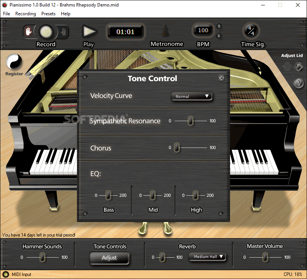
Task: Close the Tone Control panel
Action: click(222, 78)
